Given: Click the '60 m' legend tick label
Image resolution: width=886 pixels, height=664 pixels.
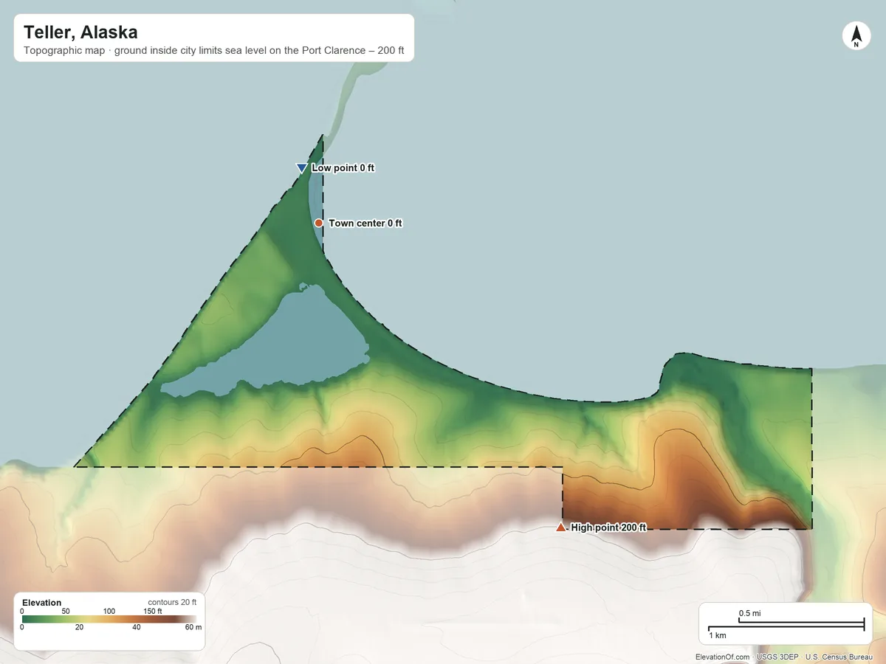Looking at the screenshot, I should 193,627.
